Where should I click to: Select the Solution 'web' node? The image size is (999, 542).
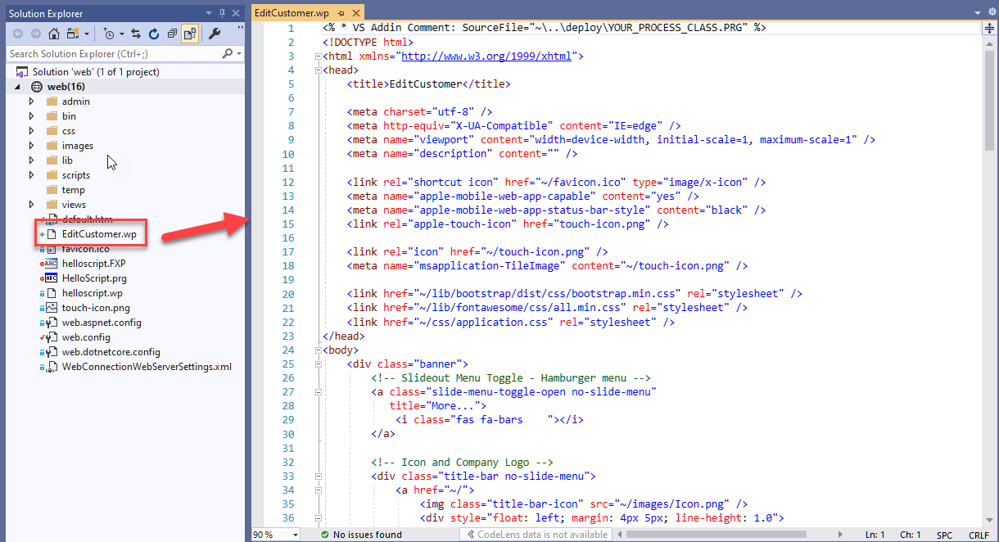click(95, 72)
